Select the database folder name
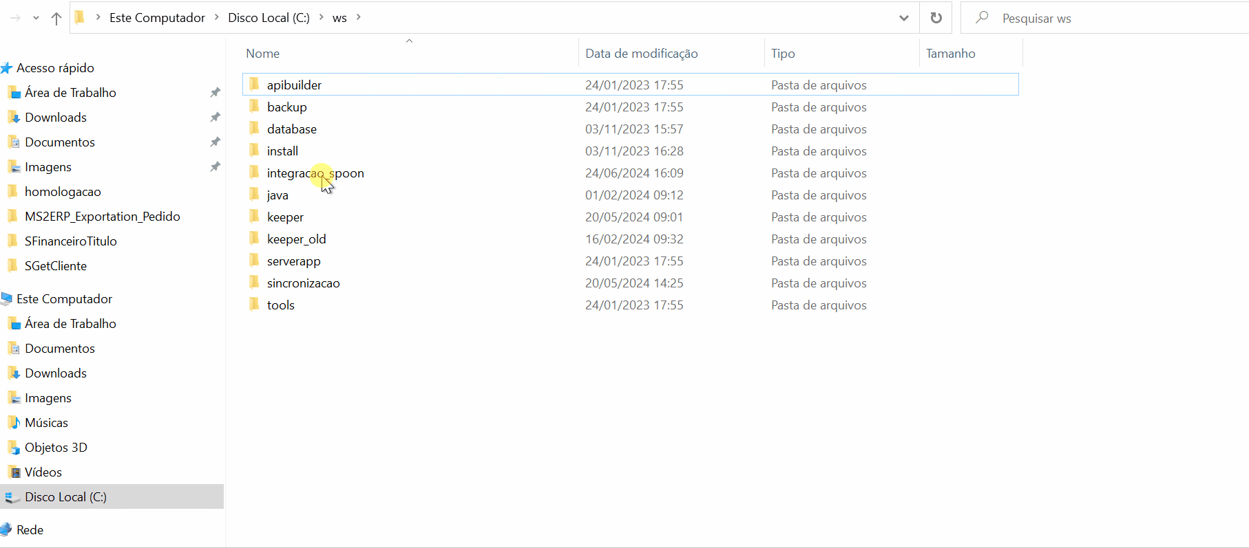The image size is (1249, 548). [x=292, y=129]
